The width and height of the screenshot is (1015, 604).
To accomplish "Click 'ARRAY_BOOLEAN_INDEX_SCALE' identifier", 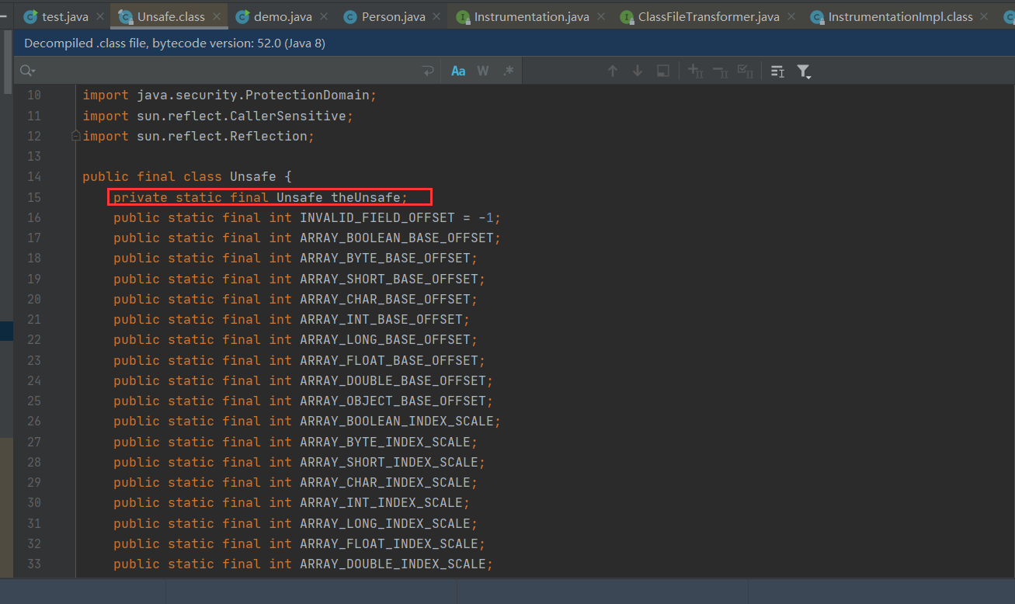I will point(397,421).
